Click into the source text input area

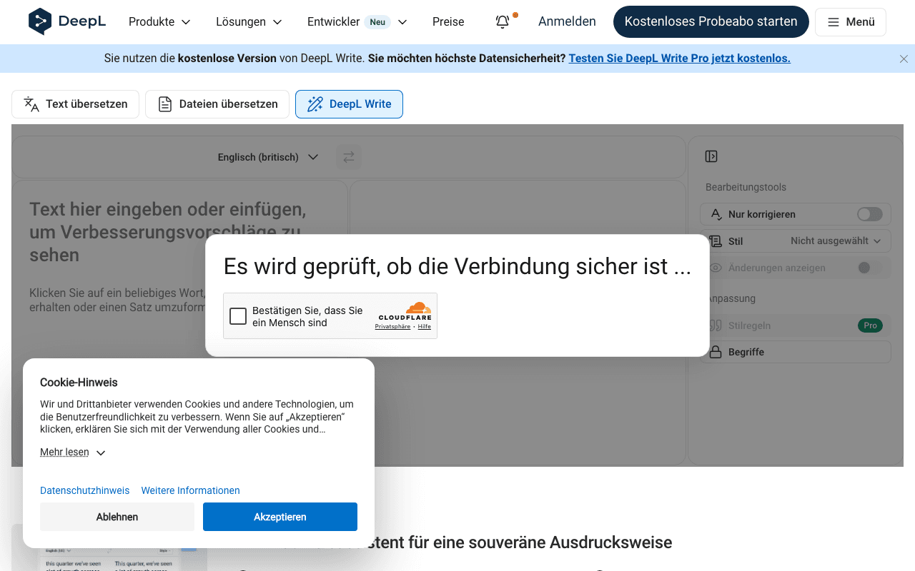pyautogui.click(x=179, y=323)
